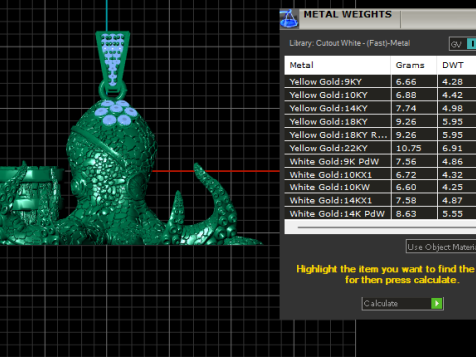
Task: Click the Metal Weights scale icon
Action: [x=289, y=19]
